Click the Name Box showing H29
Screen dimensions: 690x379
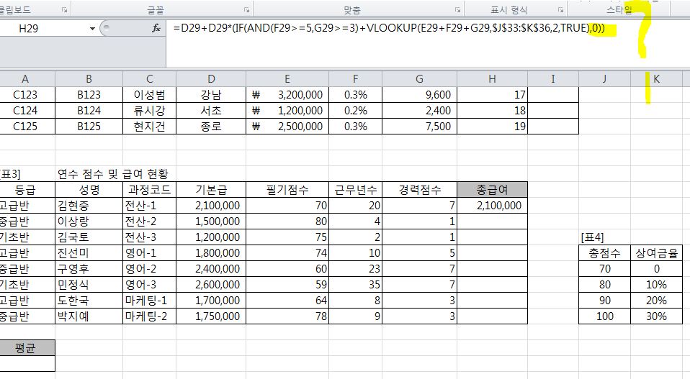pyautogui.click(x=43, y=28)
